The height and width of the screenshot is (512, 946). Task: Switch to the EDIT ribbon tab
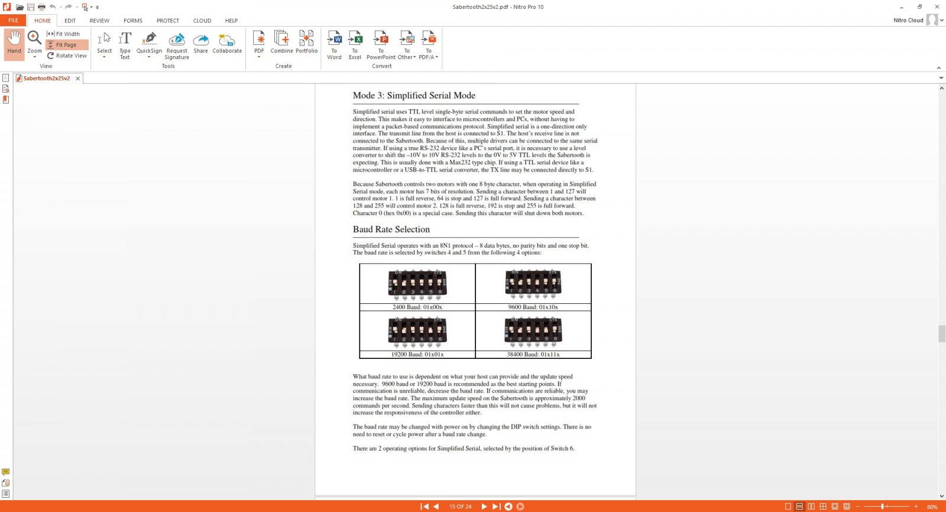70,21
